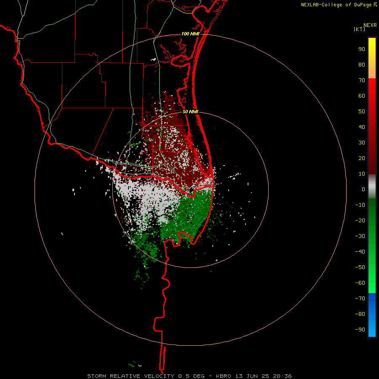
Task: Click the 60 value on the velocity scale
Action: (x=362, y=96)
